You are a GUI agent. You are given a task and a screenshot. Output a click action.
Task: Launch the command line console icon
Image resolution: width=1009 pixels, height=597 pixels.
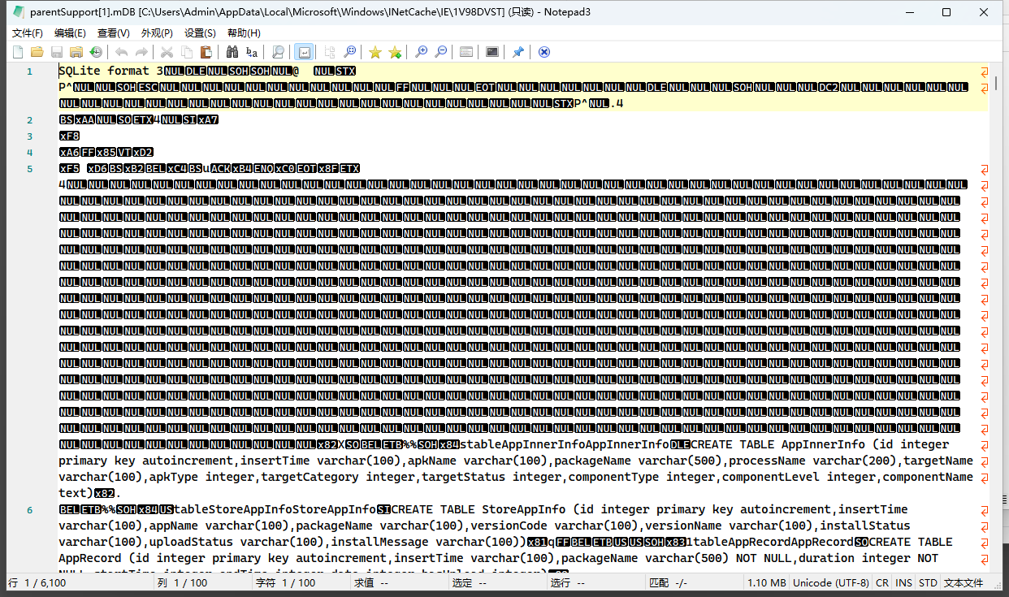pyautogui.click(x=492, y=52)
